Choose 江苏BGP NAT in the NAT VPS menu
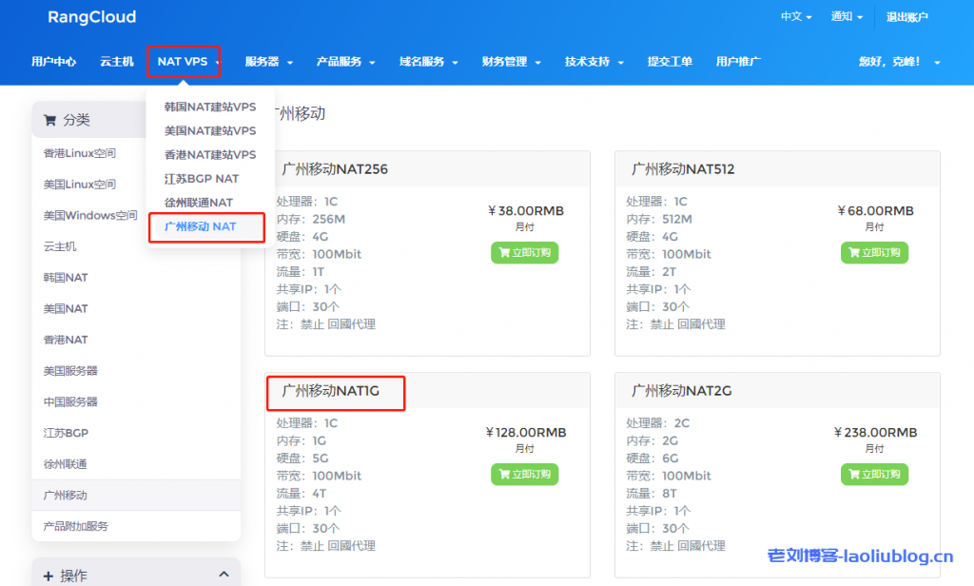This screenshot has width=974, height=586. click(x=201, y=179)
